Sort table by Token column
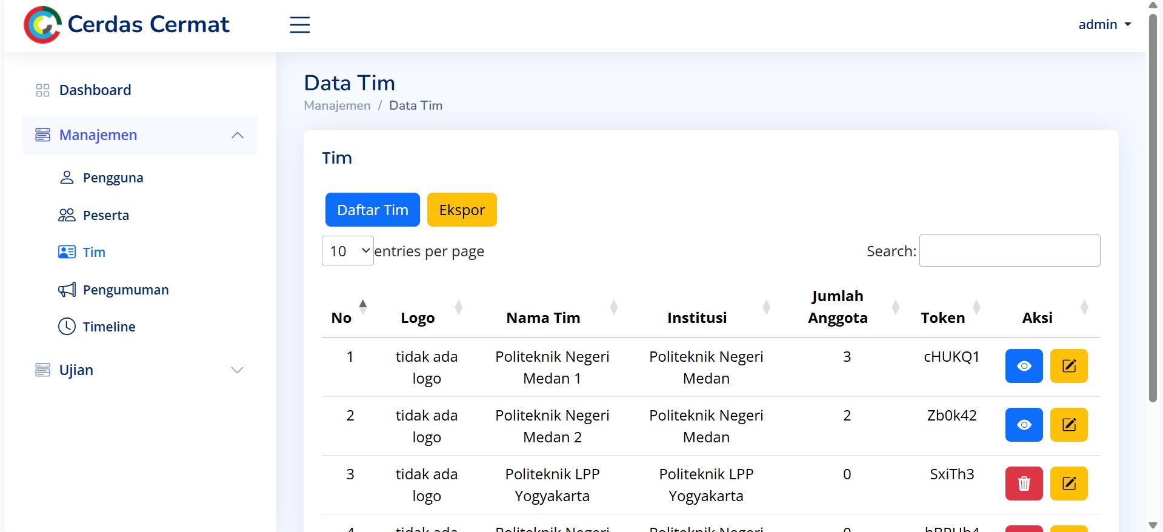Viewport: 1163px width, 532px height. pyautogui.click(x=976, y=307)
